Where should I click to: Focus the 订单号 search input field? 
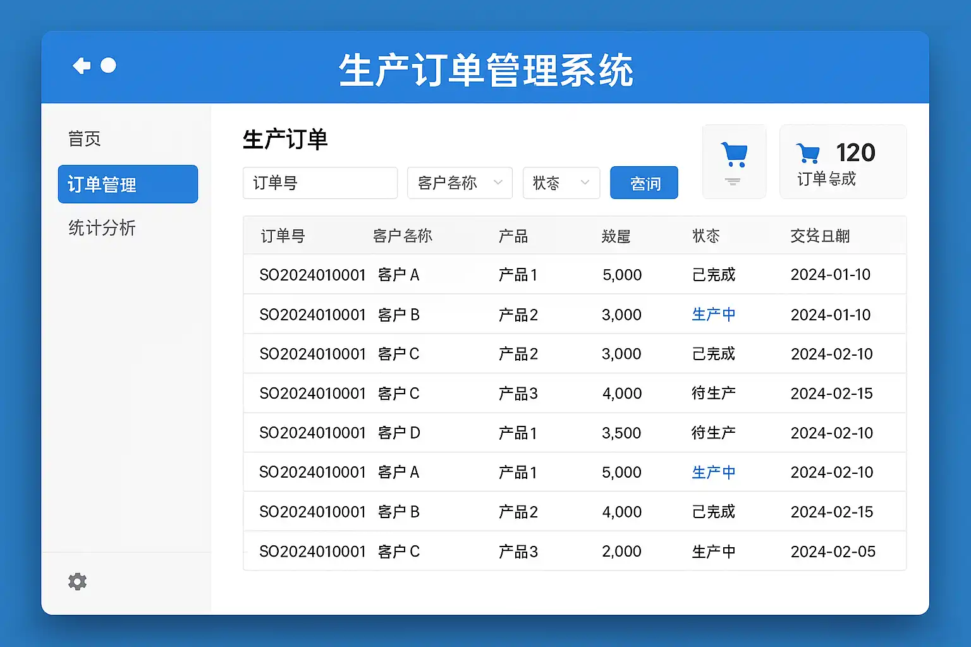coord(320,183)
